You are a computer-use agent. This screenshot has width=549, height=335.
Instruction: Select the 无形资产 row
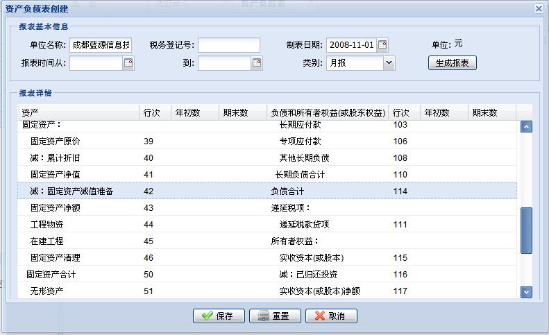267,291
